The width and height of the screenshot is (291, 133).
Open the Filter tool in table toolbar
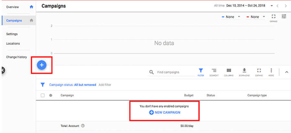[x=201, y=72]
